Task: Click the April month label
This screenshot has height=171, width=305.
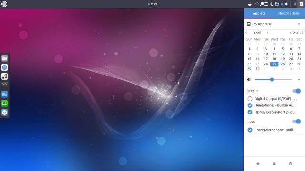Action: pyautogui.click(x=257, y=33)
